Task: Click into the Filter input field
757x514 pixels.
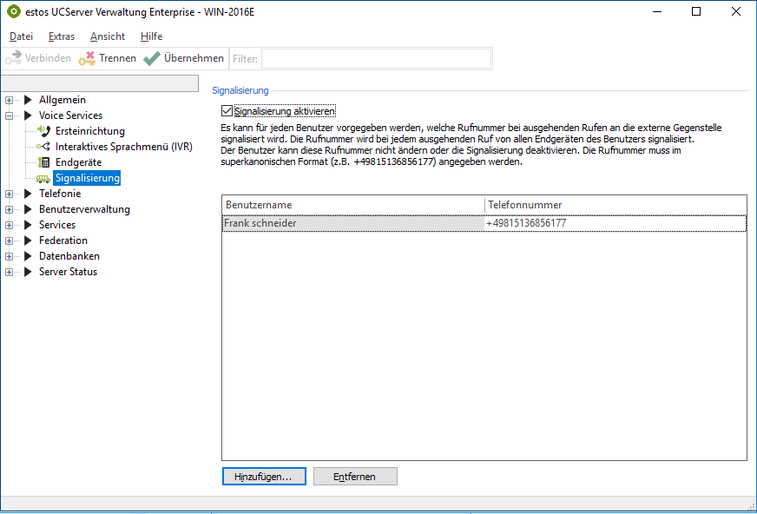Action: (375, 58)
